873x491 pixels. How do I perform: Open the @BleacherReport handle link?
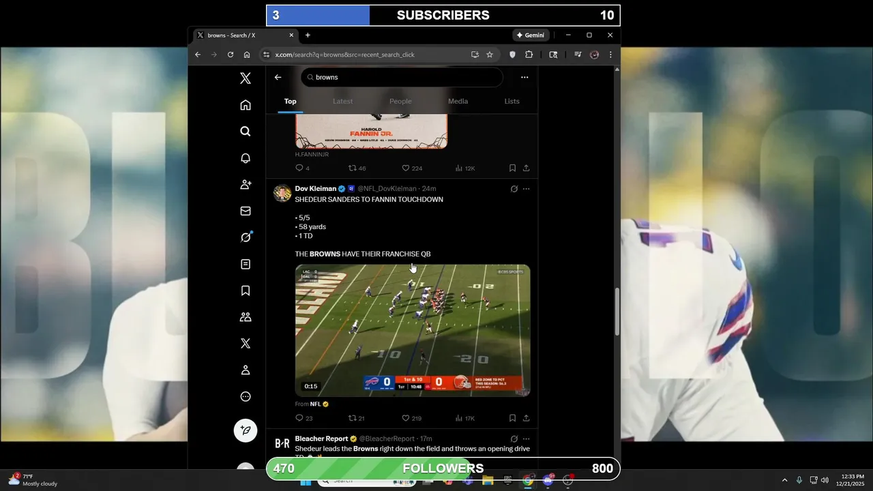click(x=387, y=438)
